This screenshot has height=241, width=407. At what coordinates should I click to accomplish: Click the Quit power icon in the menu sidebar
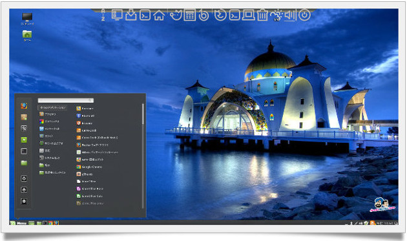click(24, 202)
